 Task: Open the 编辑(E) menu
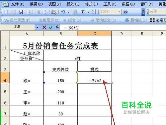pos(36,4)
